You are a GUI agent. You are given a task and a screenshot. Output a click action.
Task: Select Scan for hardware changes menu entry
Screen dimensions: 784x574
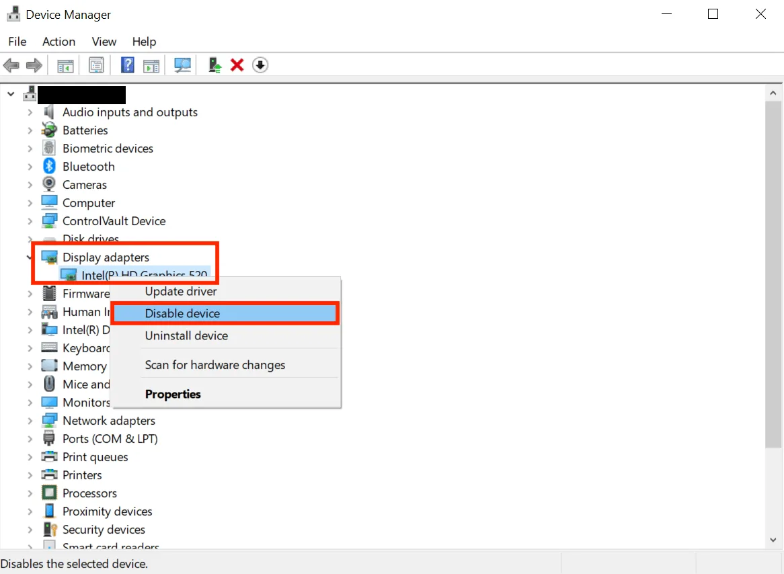click(225, 365)
